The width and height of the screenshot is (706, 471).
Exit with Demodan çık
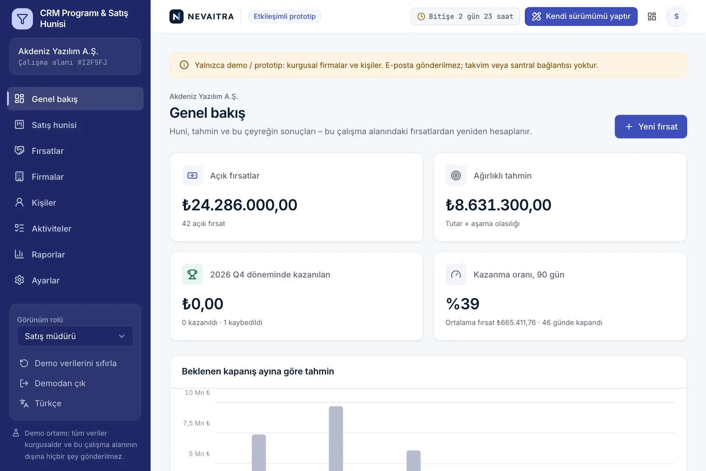click(x=75, y=383)
